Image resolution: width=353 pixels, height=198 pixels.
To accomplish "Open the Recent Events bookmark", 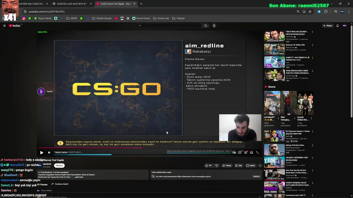I will (141, 18).
